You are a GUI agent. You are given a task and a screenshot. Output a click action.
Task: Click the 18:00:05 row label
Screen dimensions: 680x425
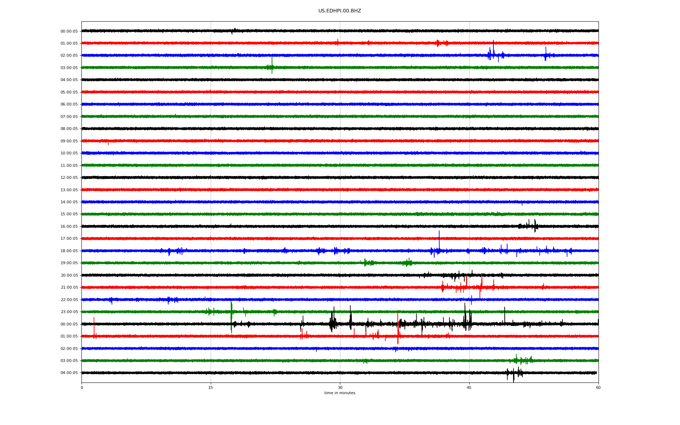pos(69,251)
